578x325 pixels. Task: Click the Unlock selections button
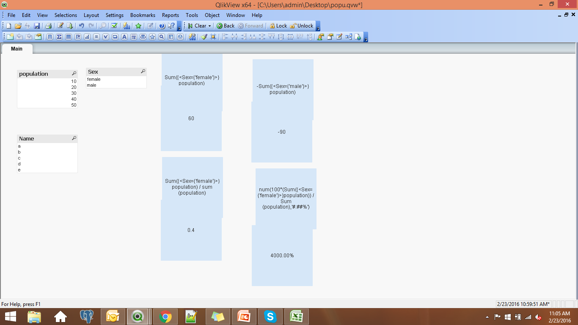coord(302,26)
